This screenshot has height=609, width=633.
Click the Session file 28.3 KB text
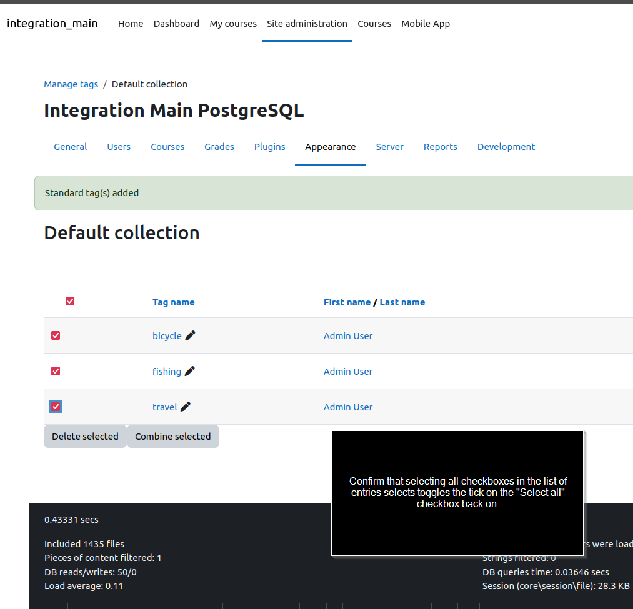coord(556,586)
